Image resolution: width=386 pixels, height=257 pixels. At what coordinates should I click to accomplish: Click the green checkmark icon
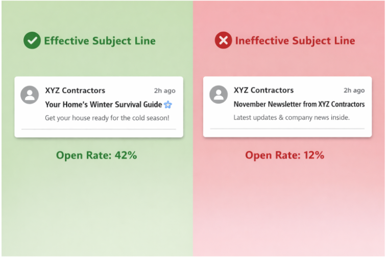[x=32, y=41]
